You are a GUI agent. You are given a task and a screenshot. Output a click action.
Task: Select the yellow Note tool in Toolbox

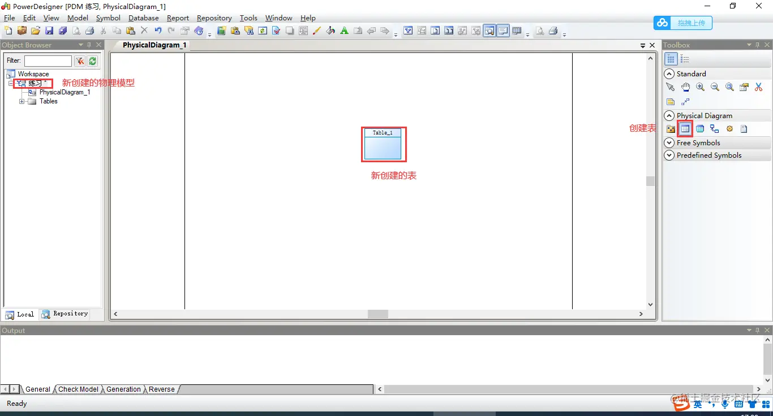[x=671, y=102]
